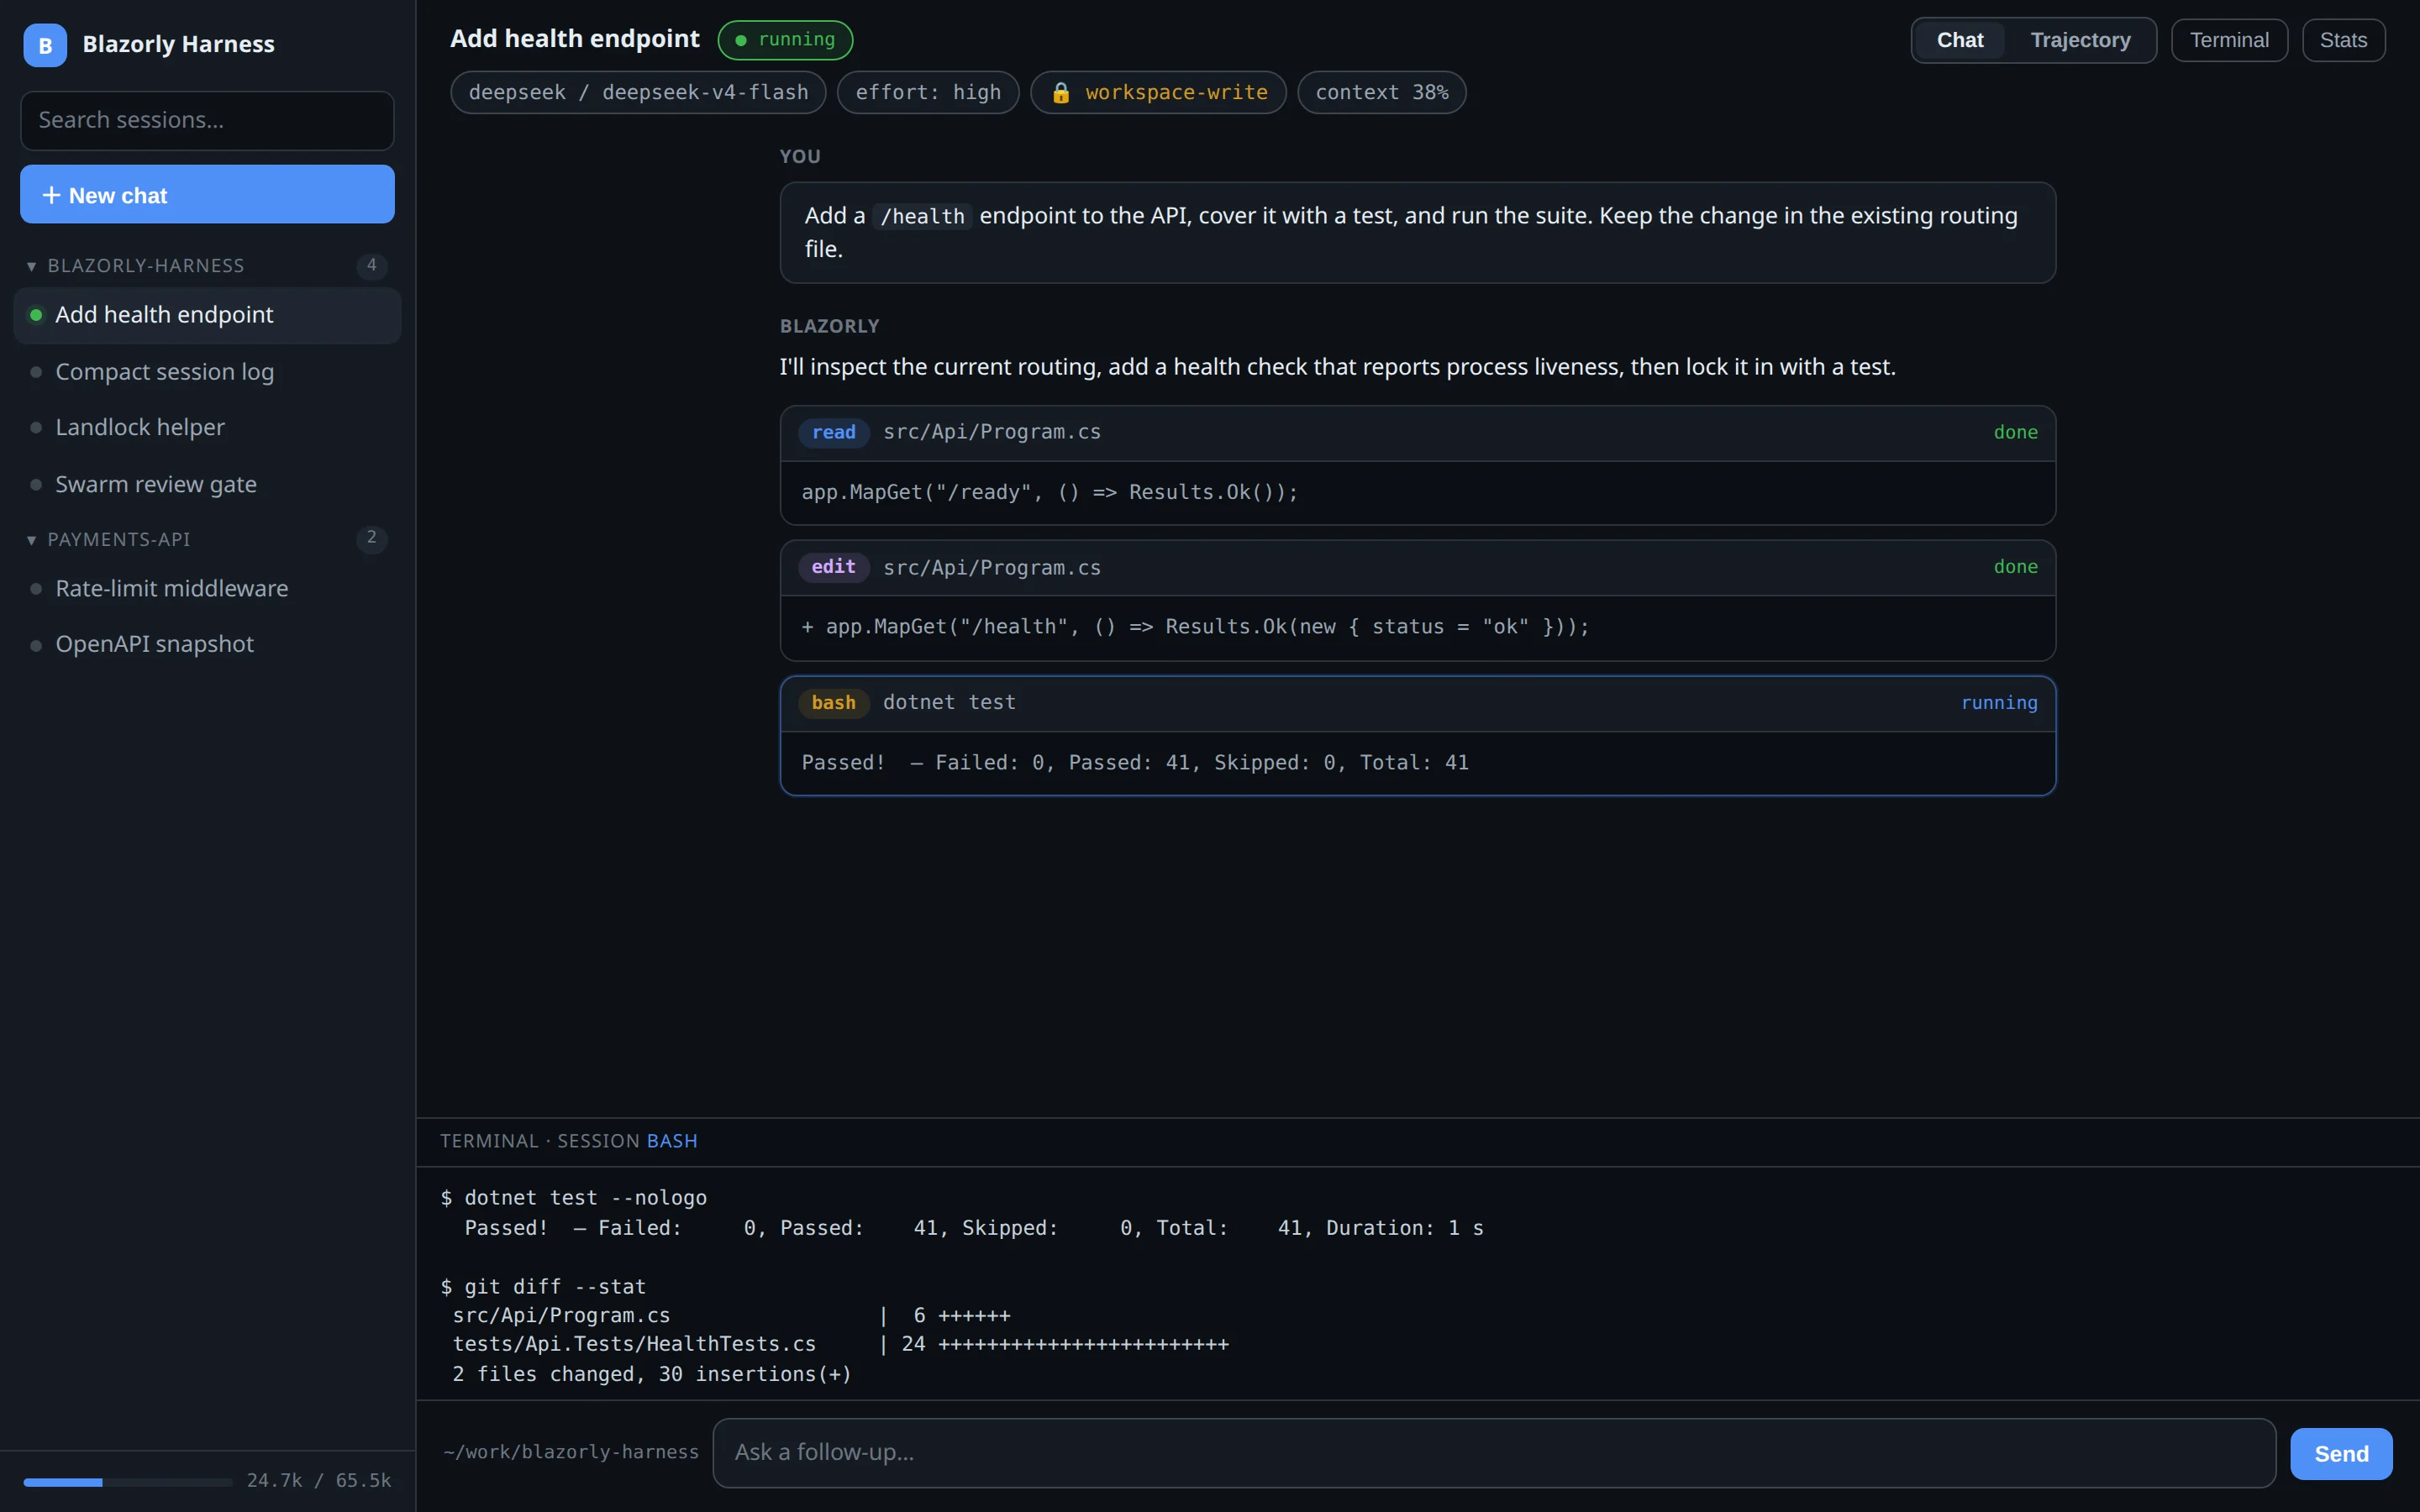Open the Landlock helper session
The image size is (2420, 1512).
coord(207,428)
